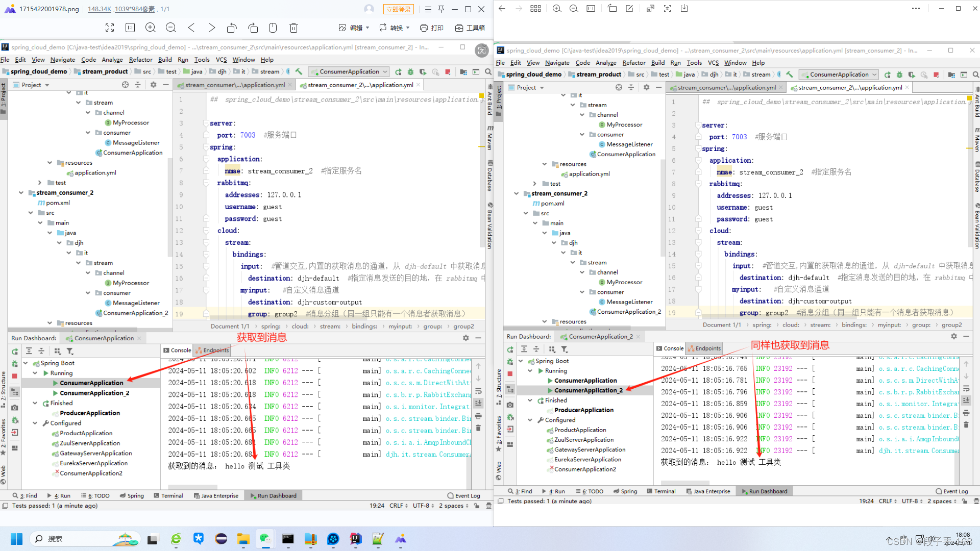Open the three-dot more menu in right viewer

(916, 8)
